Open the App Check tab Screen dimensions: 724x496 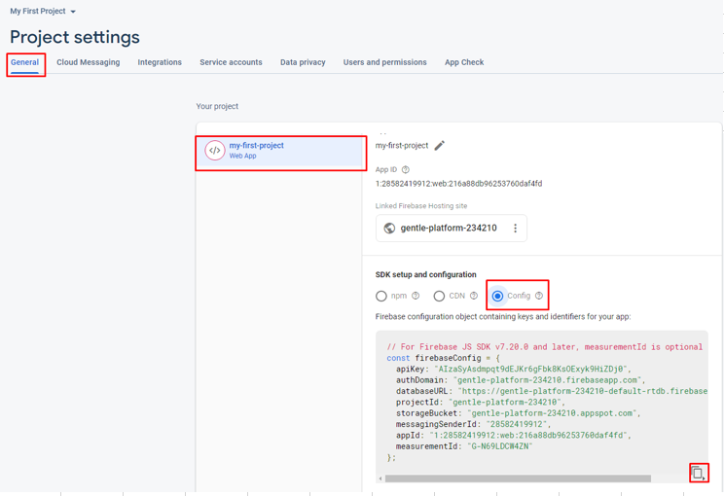[464, 62]
